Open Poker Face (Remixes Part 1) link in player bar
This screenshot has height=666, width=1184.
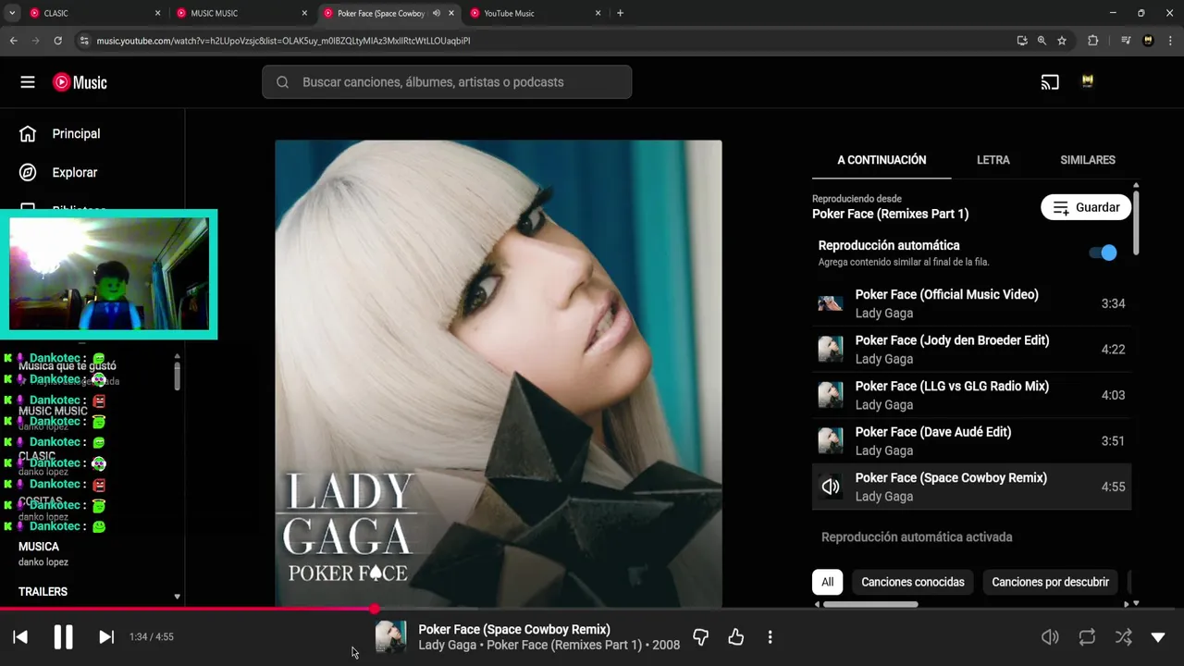point(564,645)
